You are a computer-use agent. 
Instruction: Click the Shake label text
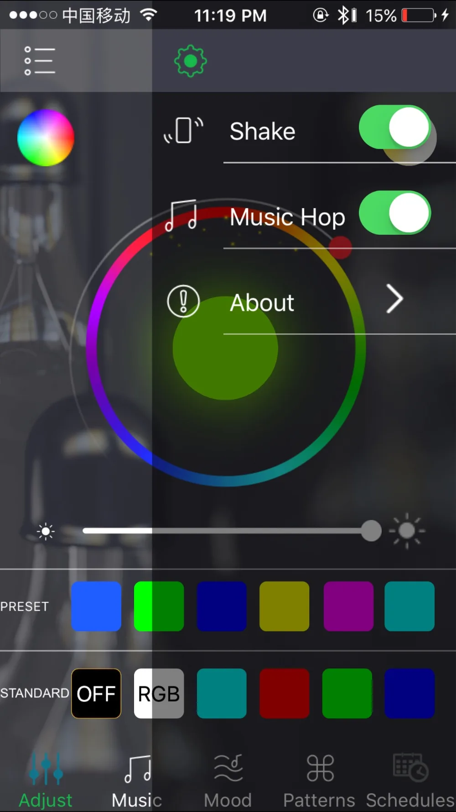(x=263, y=132)
